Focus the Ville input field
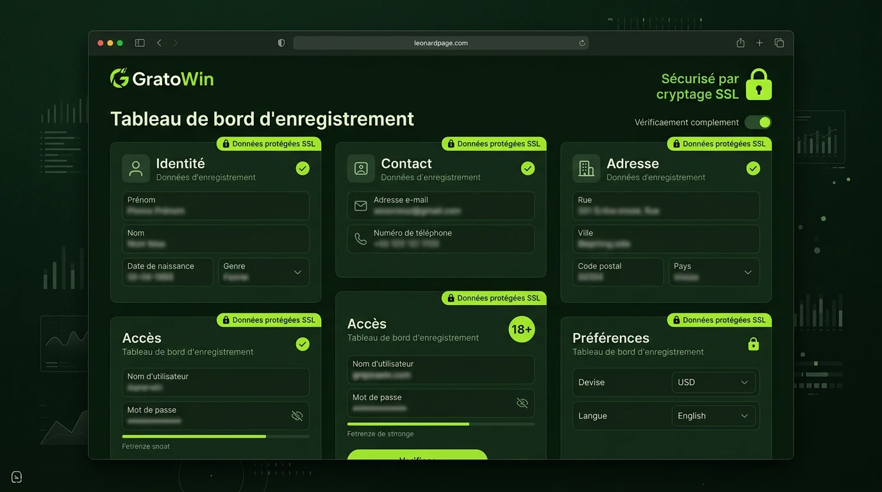 coord(666,239)
